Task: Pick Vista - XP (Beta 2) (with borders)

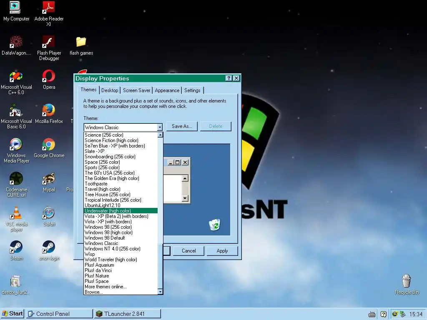Action: point(121,216)
